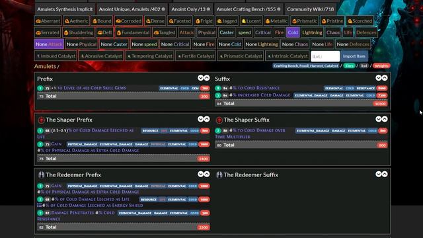Select the Faceted fossil
Viewport: 423px width, 238px height.
point(180,20)
